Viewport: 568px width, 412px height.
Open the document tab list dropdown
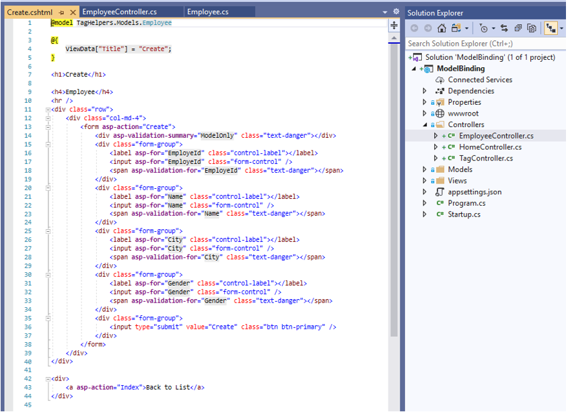click(385, 12)
